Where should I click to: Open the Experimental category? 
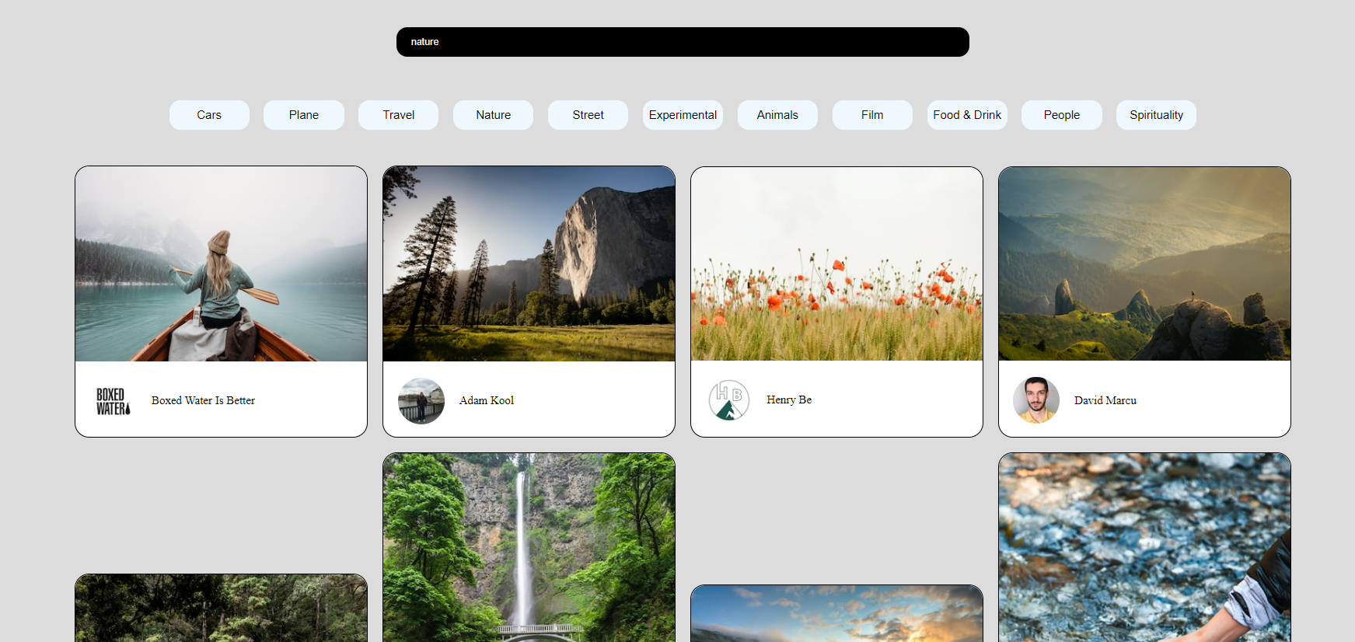click(x=683, y=115)
